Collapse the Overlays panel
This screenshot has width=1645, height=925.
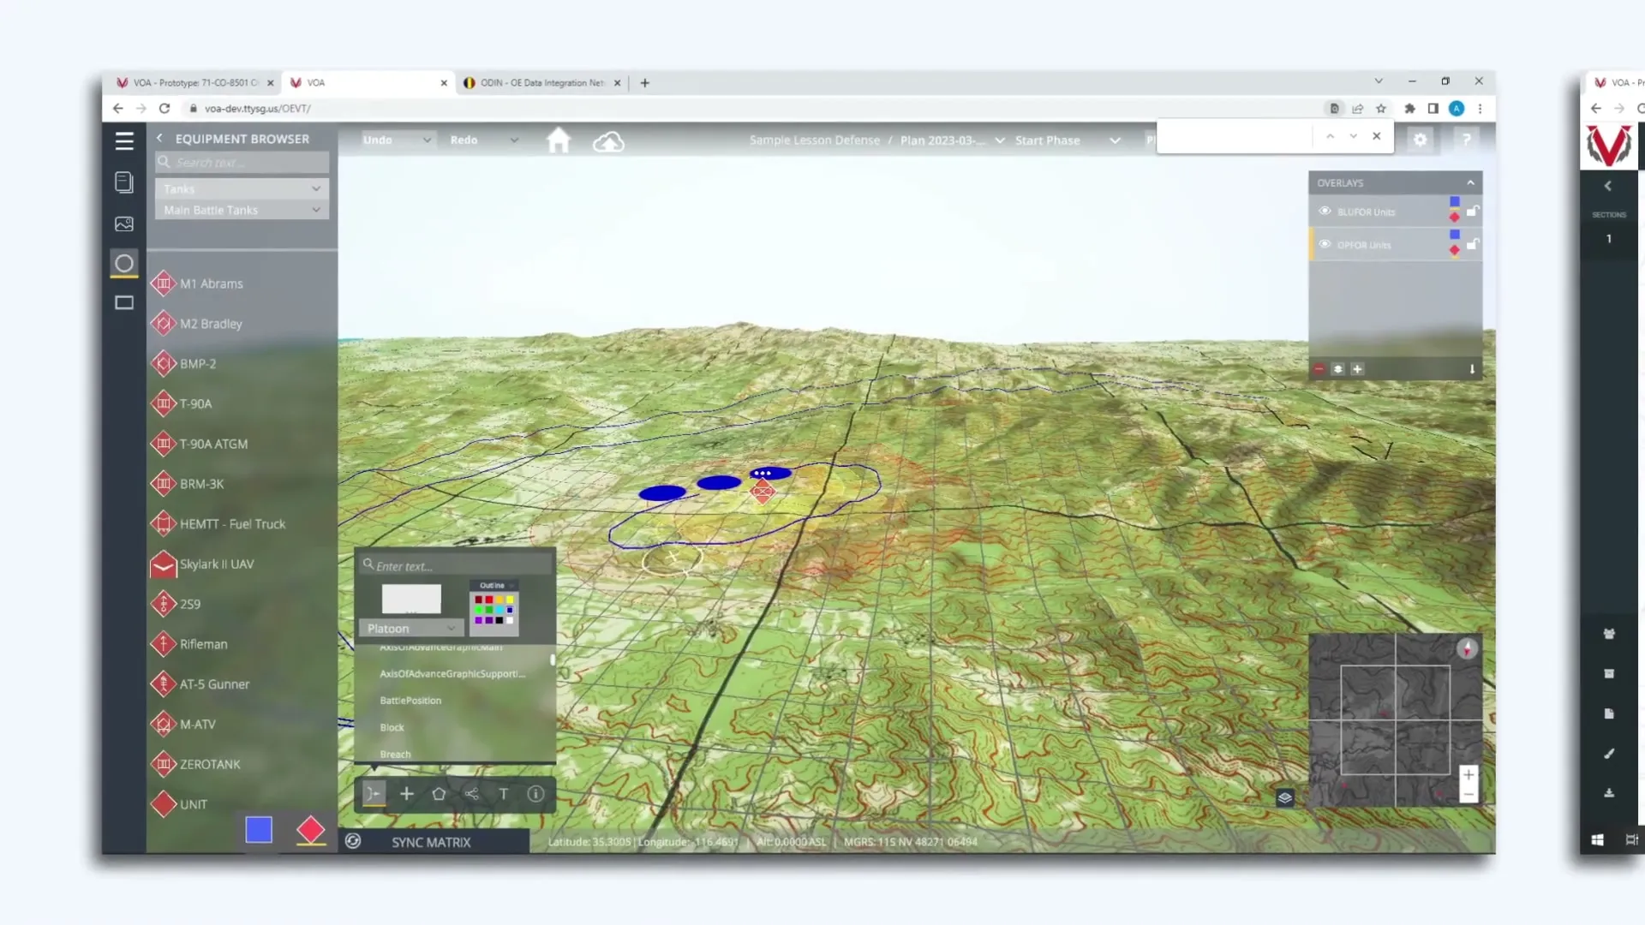pyautogui.click(x=1470, y=182)
